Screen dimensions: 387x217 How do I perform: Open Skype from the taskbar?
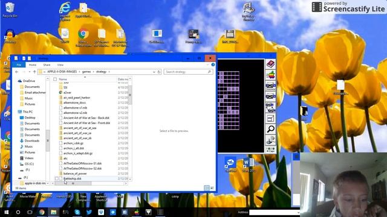click(77, 212)
